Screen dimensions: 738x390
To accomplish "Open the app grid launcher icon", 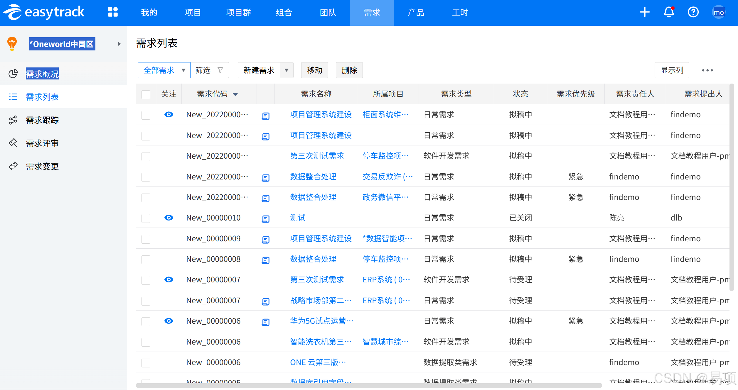I will [x=113, y=12].
